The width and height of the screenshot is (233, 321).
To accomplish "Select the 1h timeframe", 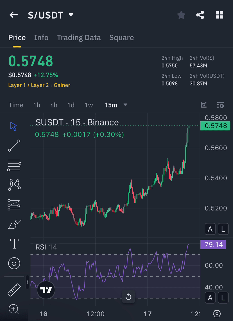I will 37,105.
